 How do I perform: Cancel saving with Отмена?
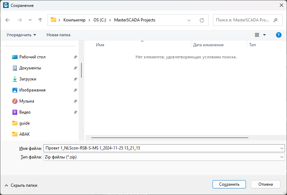click(x=265, y=184)
